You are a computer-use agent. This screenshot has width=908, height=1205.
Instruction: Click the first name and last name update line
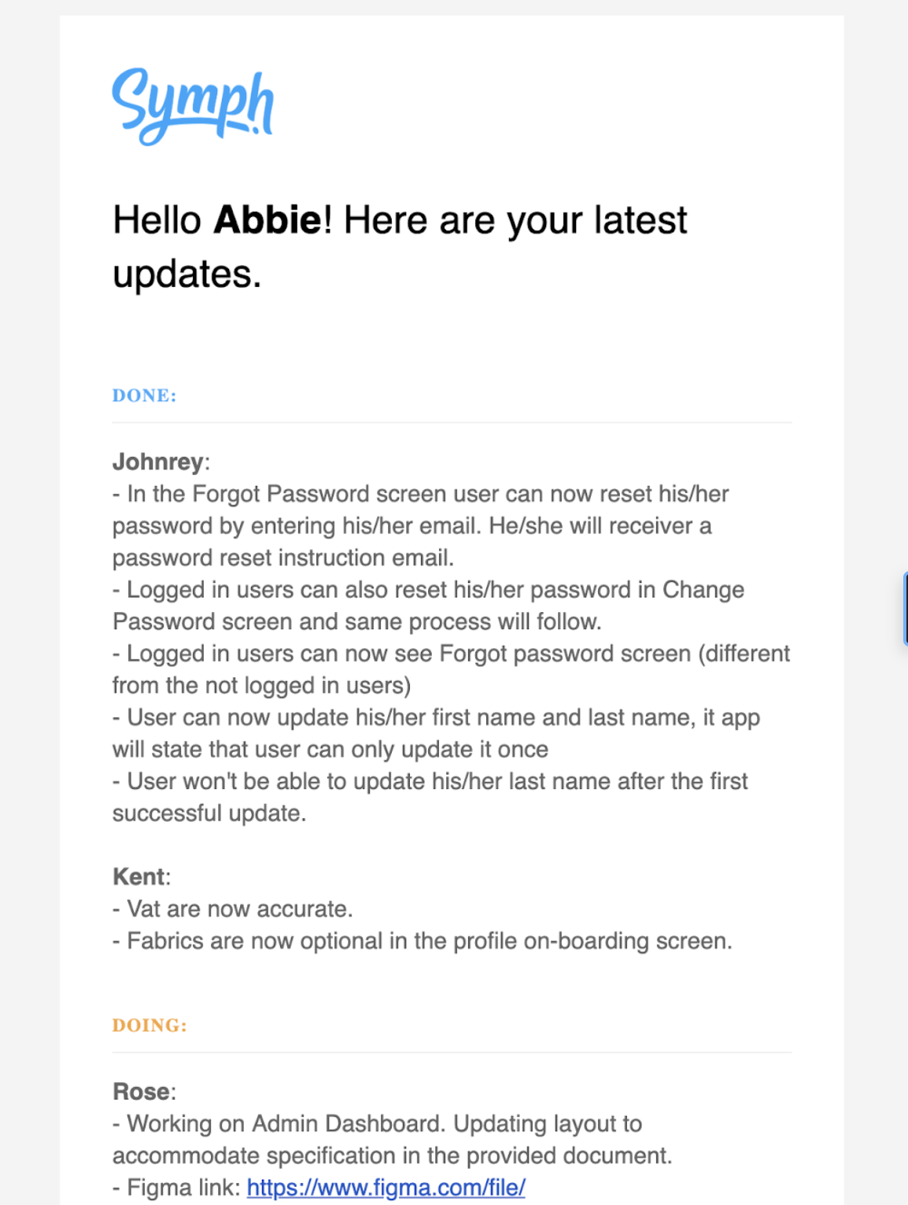pos(436,718)
